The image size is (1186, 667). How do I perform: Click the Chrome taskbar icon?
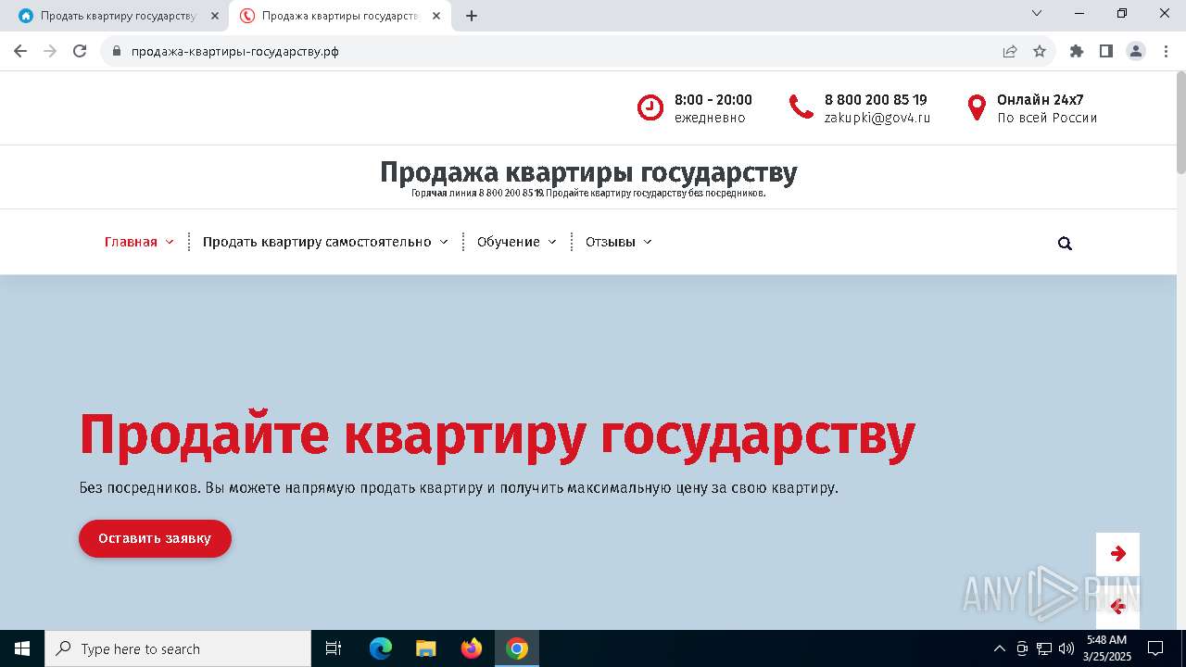click(517, 648)
